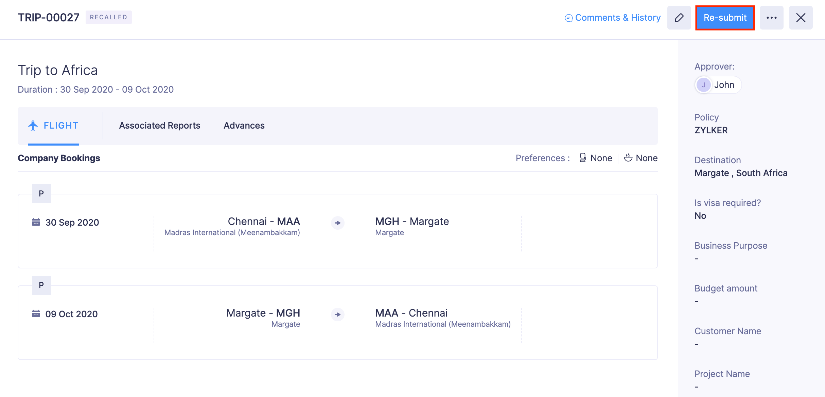The image size is (825, 397).
Task: Close the trip details panel
Action: point(801,18)
